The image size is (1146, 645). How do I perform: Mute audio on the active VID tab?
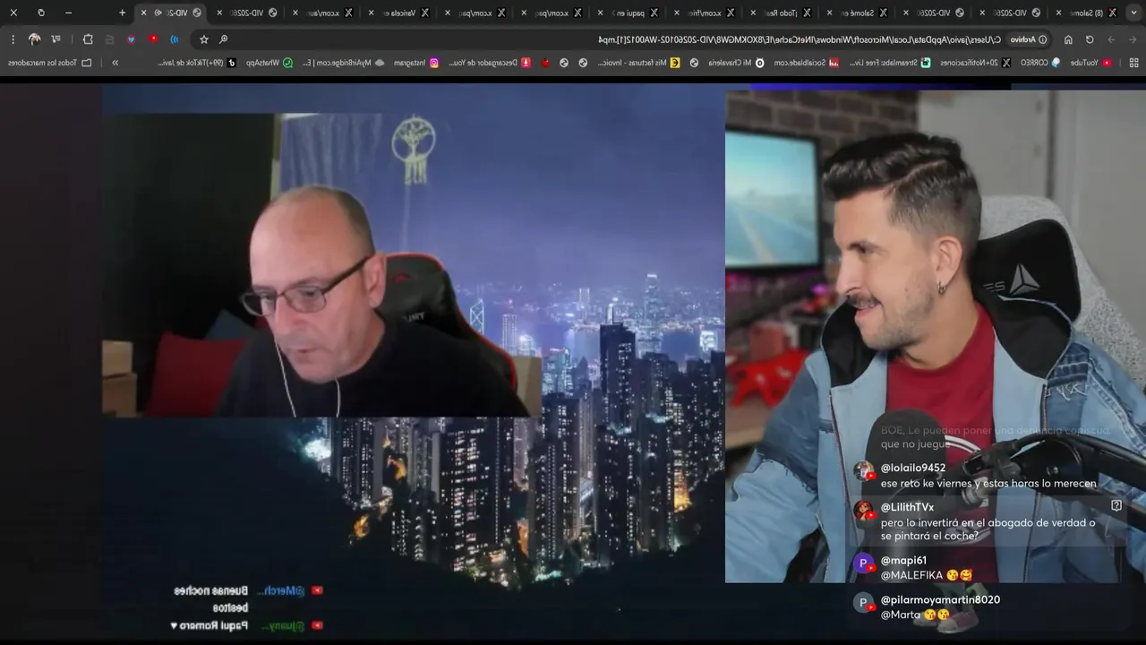coord(158,13)
